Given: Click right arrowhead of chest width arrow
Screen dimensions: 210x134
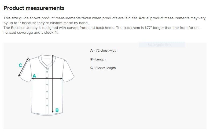Looking at the screenshot, I should (61, 79).
